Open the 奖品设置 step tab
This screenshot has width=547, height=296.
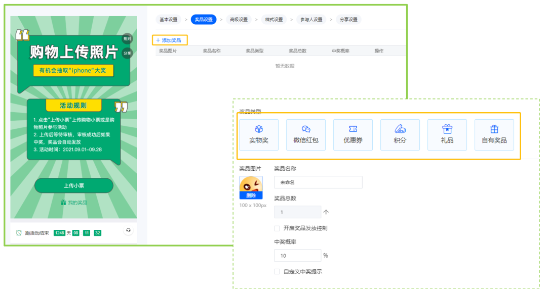[x=204, y=20]
